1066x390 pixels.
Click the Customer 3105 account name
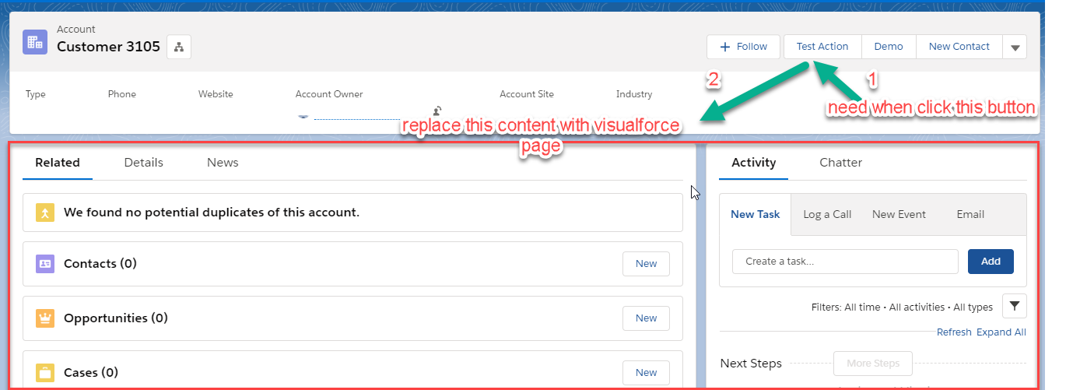click(108, 47)
